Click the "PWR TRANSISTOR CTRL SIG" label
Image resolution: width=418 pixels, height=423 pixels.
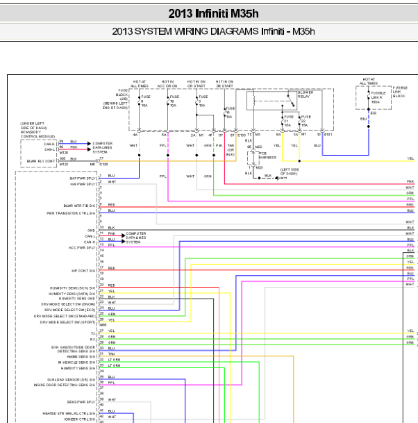71,213
